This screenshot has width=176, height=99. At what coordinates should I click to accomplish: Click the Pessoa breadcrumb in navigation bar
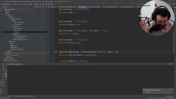point(42,4)
